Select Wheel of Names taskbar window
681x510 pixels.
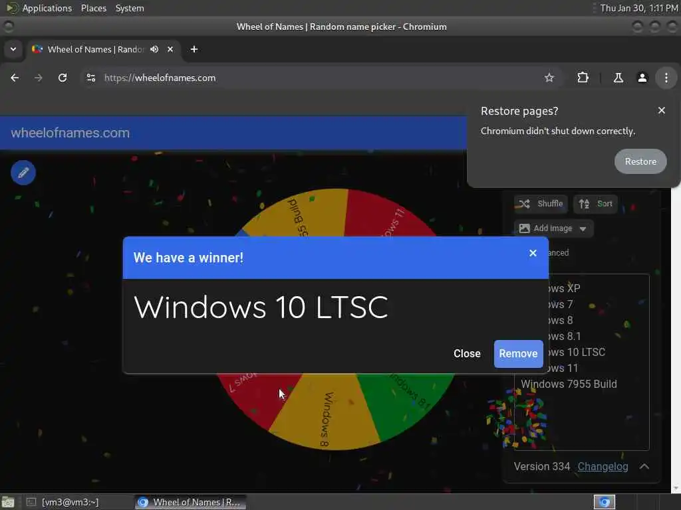tap(190, 502)
